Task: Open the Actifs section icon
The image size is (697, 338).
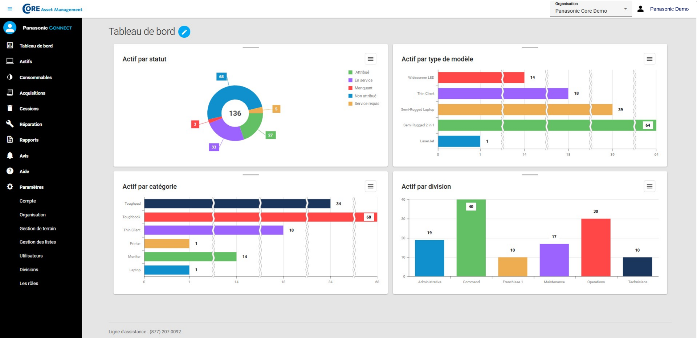Action: tap(10, 61)
